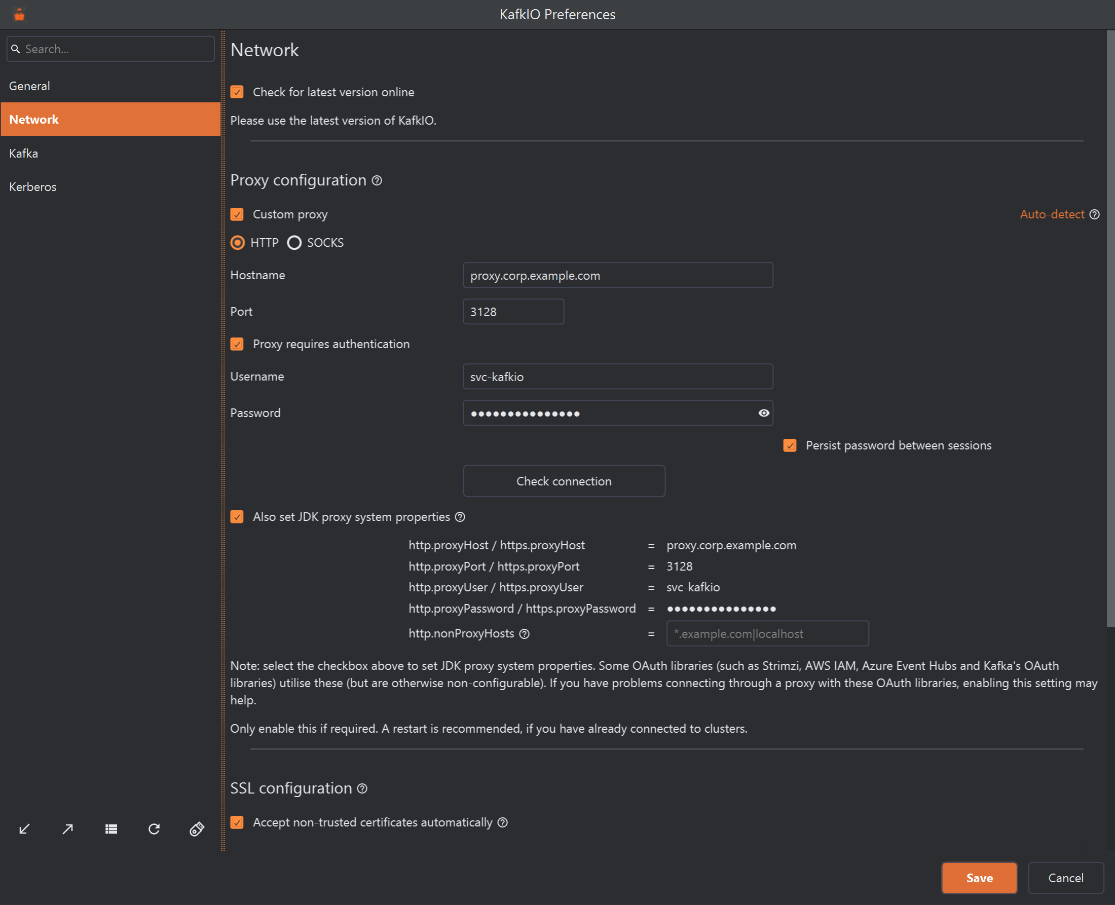Uncheck the Custom proxy checkbox
Screen dimensions: 1115x905
click(237, 214)
